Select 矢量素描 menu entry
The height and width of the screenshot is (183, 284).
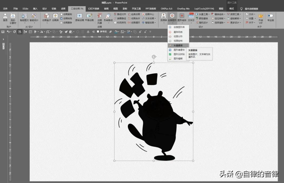click(x=178, y=46)
